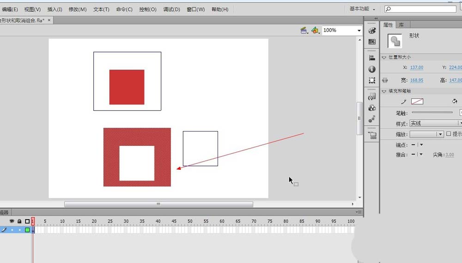Open the 命令(C) menu
The width and height of the screenshot is (462, 263).
point(124,9)
